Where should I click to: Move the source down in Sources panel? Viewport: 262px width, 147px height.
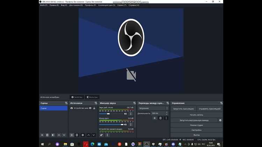tap(94, 135)
